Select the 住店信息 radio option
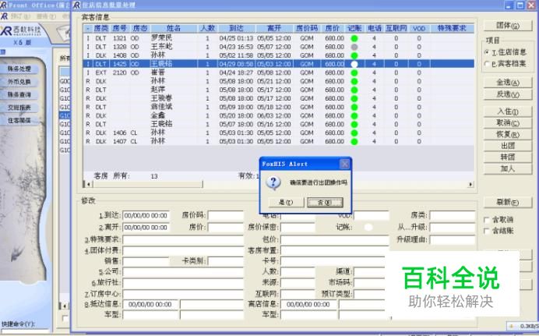The height and width of the screenshot is (336, 539). coord(487,52)
